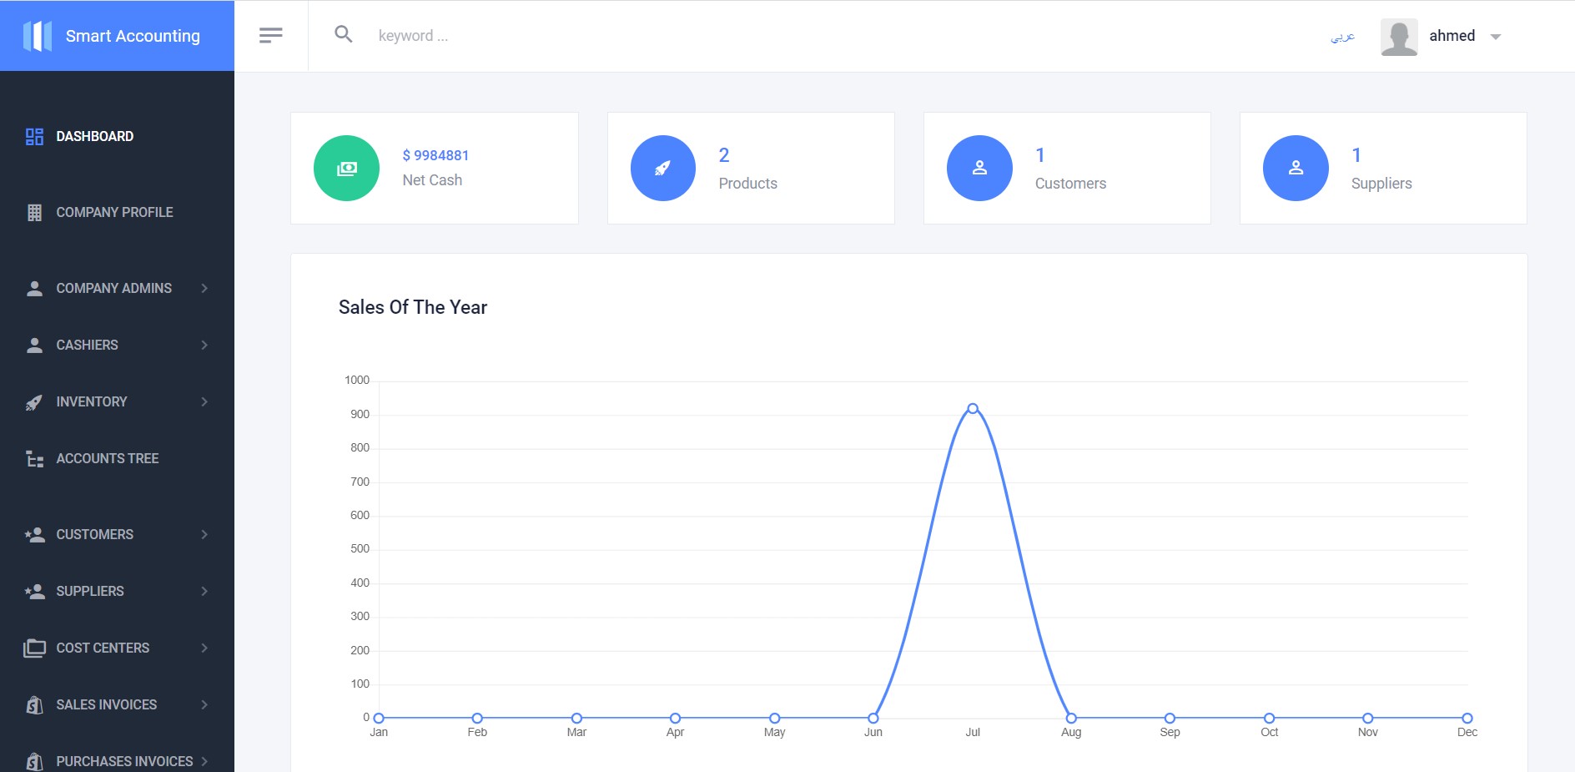Click the Suppliers person circle icon

coord(1296,168)
